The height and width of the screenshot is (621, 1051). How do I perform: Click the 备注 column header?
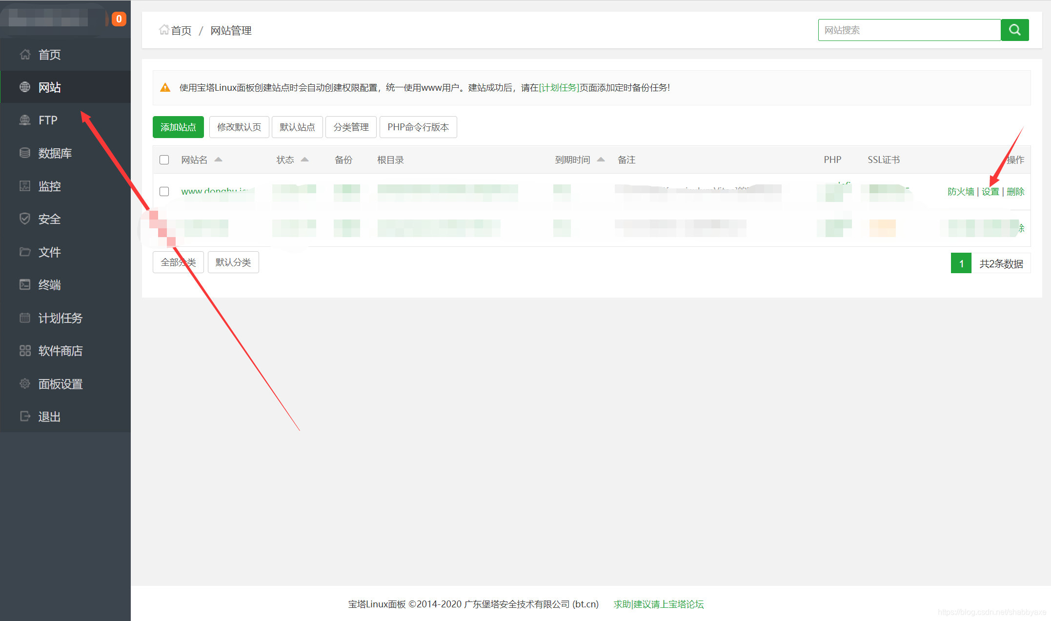point(627,160)
